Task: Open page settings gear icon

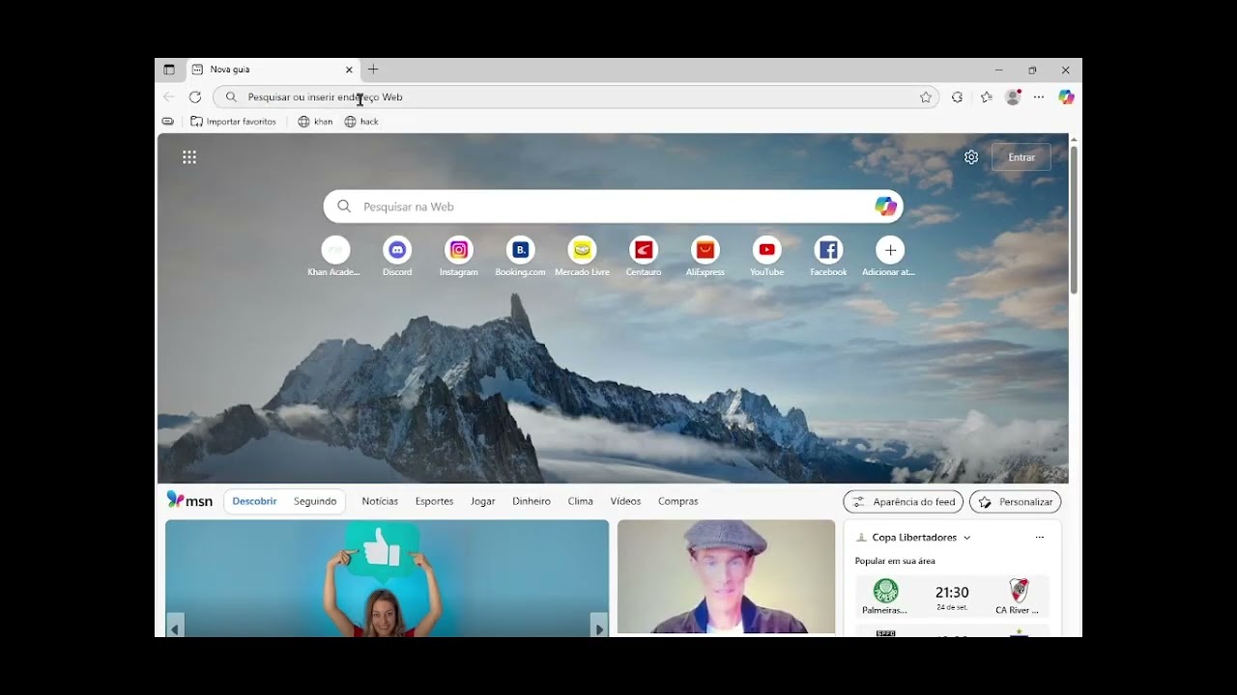Action: (971, 157)
